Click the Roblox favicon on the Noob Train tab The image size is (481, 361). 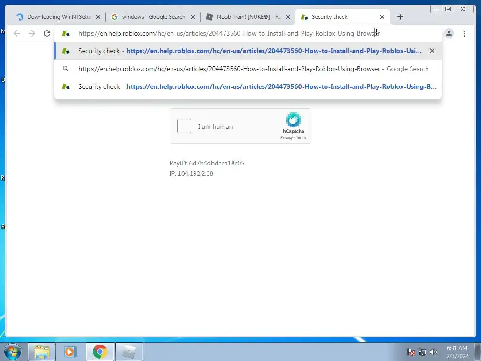coord(209,17)
